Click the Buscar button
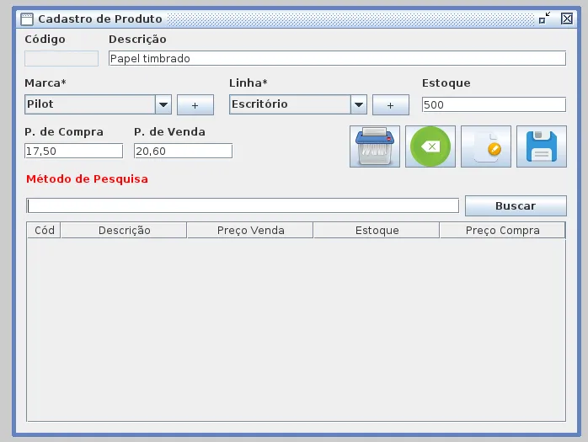The image size is (588, 442). coord(516,205)
